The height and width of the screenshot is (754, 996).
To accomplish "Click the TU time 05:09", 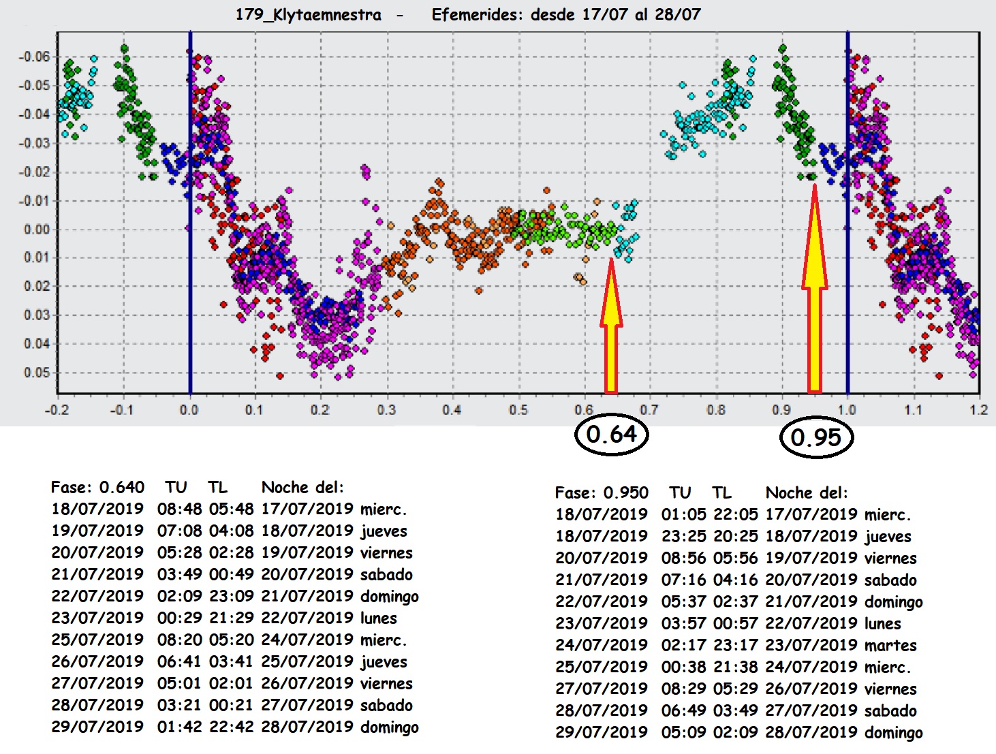I will tap(684, 733).
